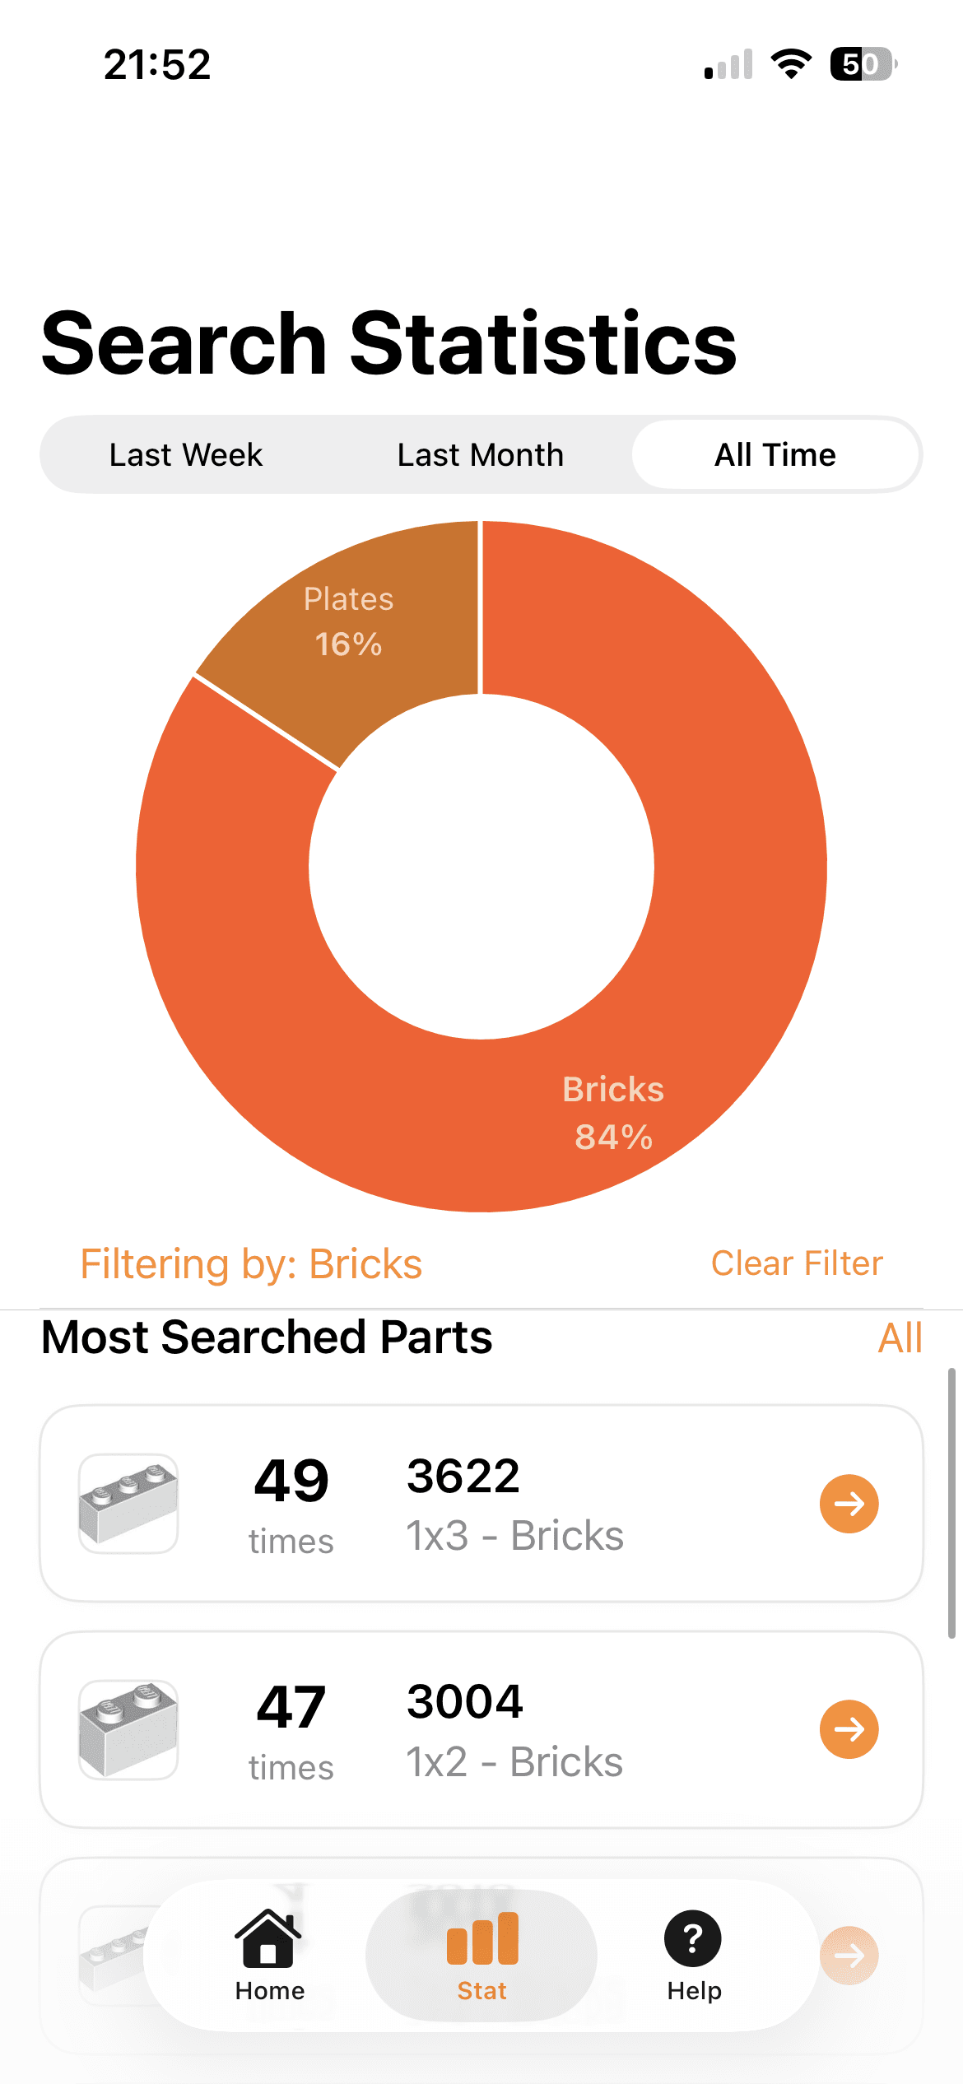Open All most searched parts

click(x=900, y=1337)
